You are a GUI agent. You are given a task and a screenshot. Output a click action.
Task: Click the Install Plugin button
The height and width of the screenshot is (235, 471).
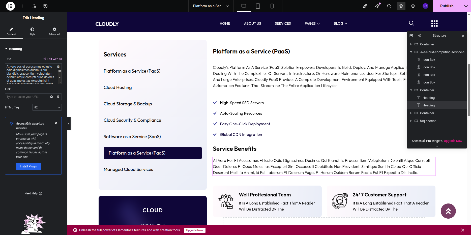point(28,166)
